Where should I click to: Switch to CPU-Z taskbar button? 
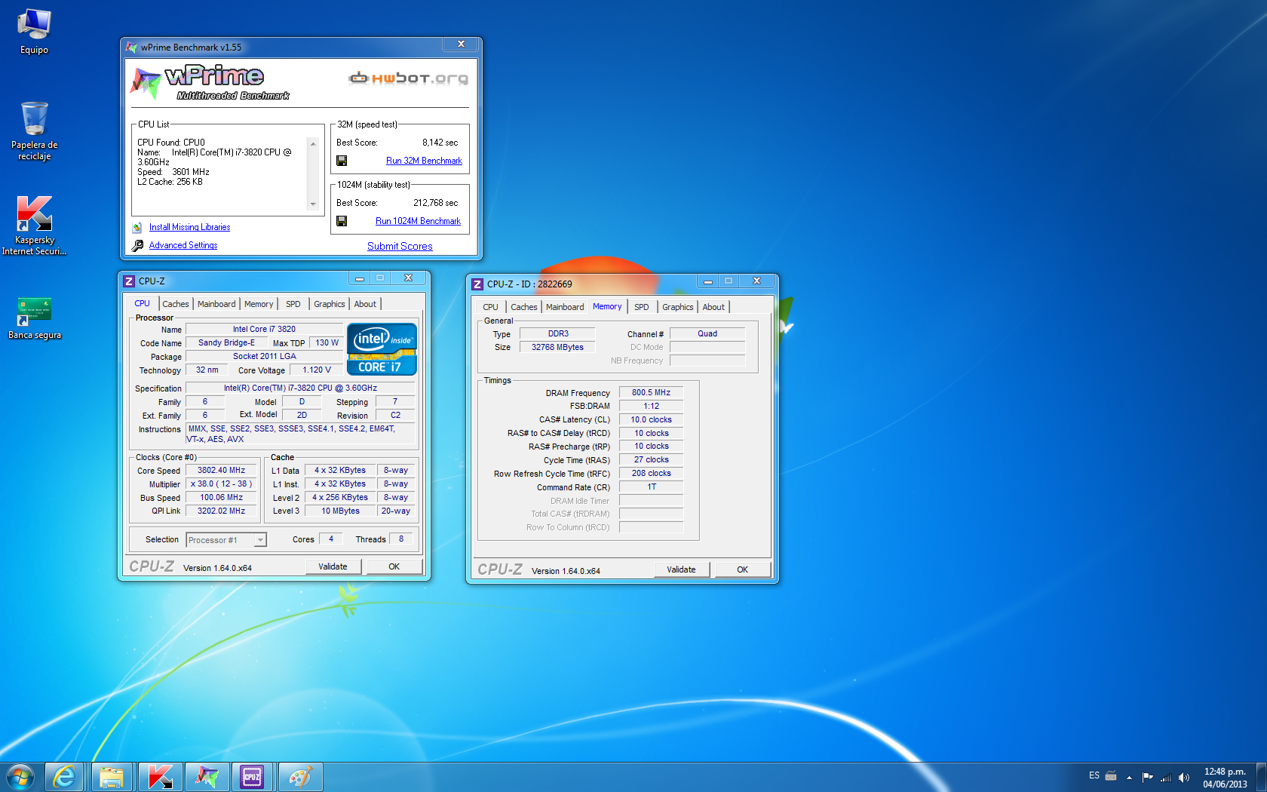(x=253, y=777)
